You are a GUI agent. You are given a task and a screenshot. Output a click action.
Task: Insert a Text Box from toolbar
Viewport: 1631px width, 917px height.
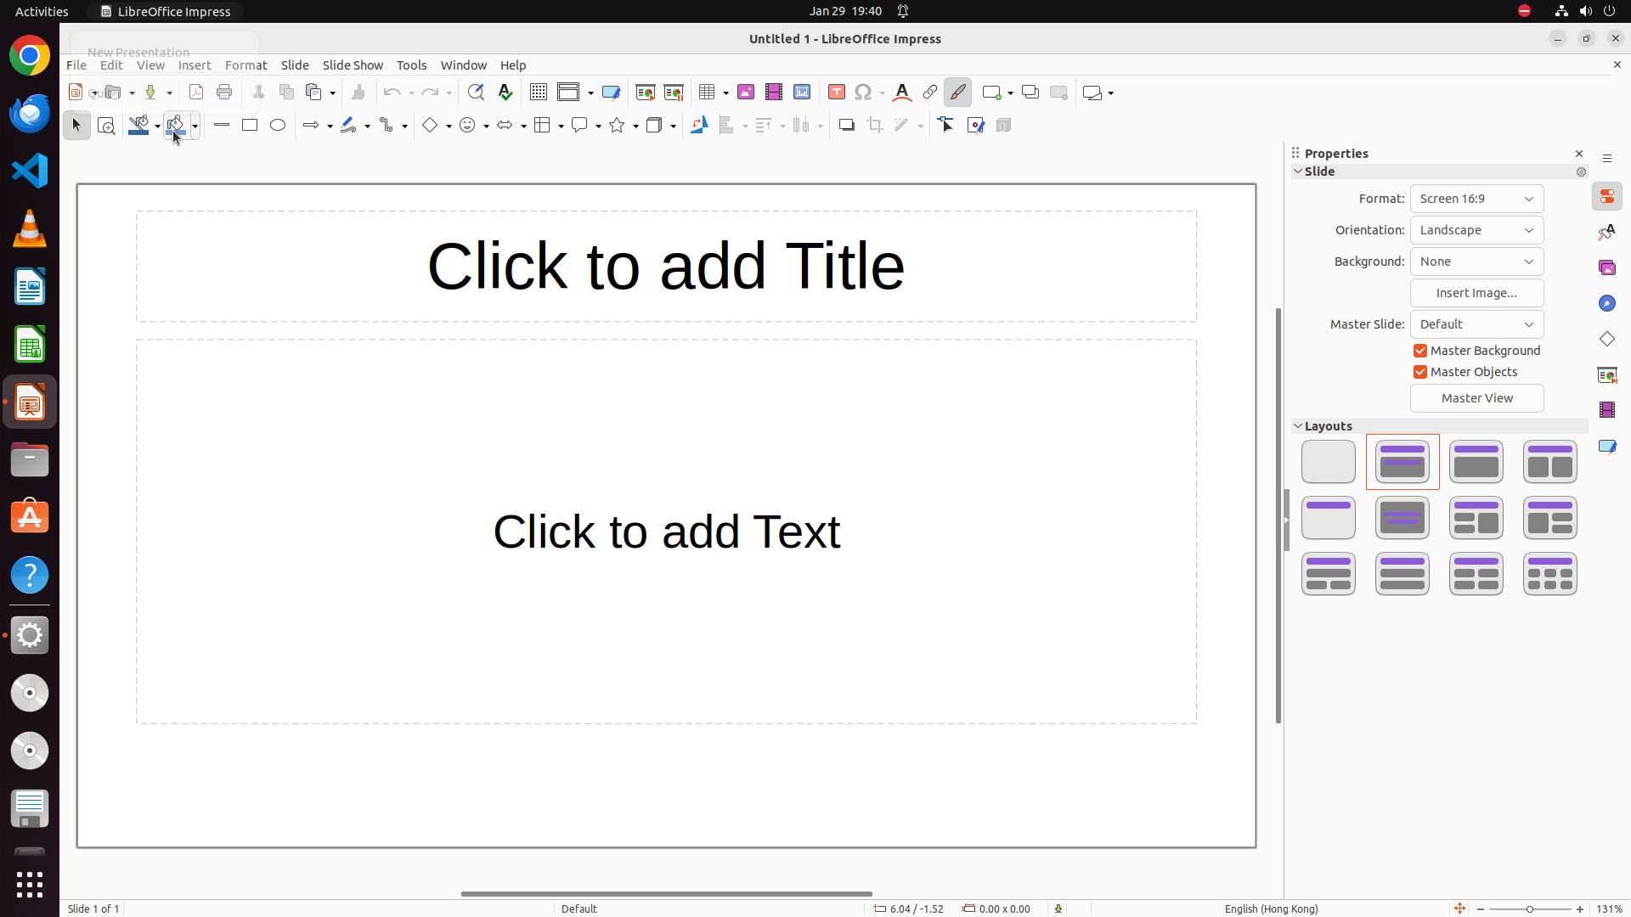(x=837, y=93)
